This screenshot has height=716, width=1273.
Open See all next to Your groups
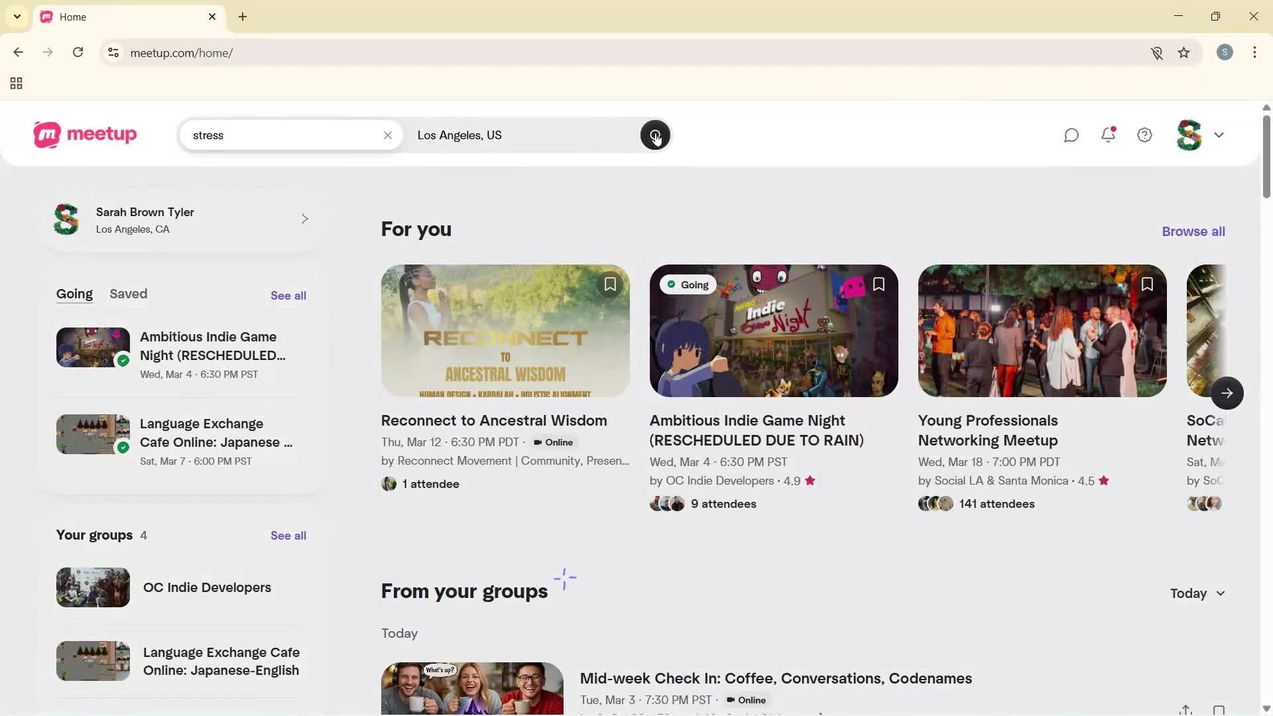pyautogui.click(x=288, y=535)
